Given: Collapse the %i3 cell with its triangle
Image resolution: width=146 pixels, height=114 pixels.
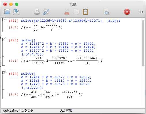Looking at the screenshot, I should click(x=4, y=39).
